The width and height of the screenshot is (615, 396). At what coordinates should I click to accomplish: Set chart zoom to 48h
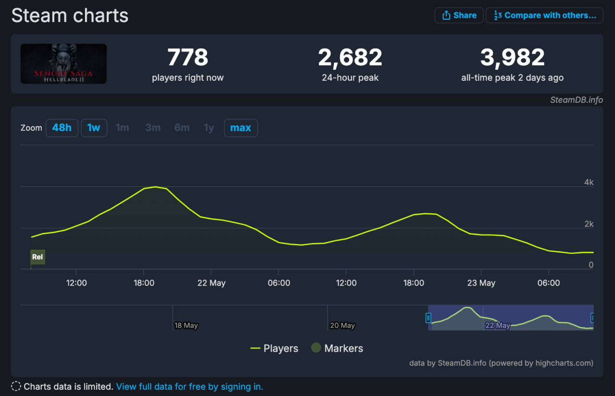click(62, 128)
